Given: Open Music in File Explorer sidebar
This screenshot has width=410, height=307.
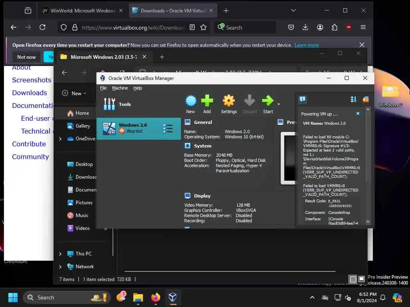Looking at the screenshot, I should [78, 215].
